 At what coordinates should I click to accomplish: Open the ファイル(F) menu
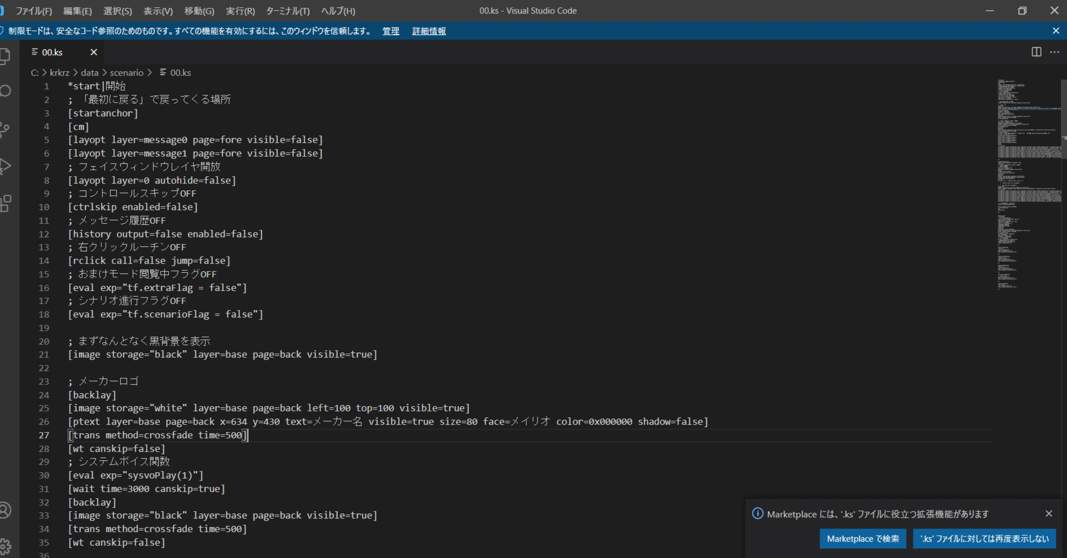tap(34, 11)
